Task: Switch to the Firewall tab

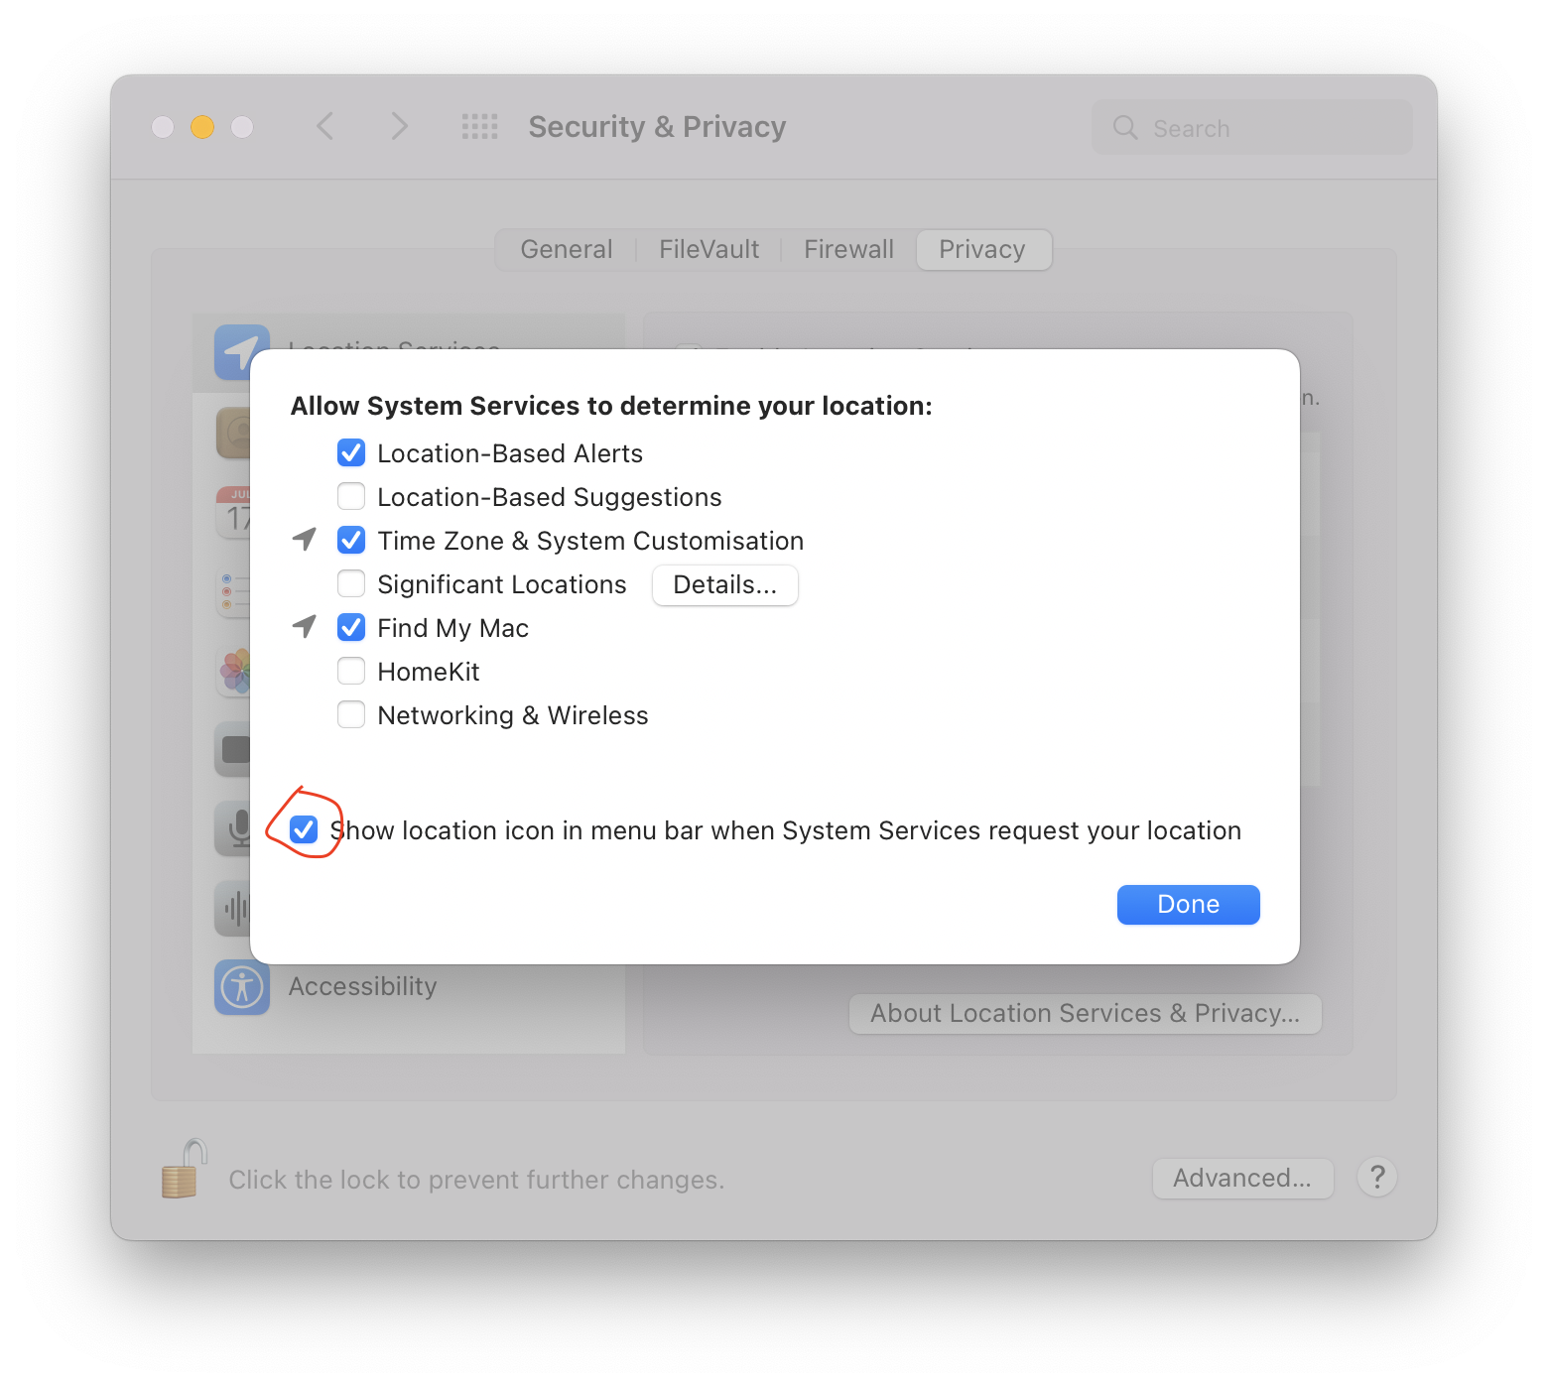Action: (x=848, y=250)
